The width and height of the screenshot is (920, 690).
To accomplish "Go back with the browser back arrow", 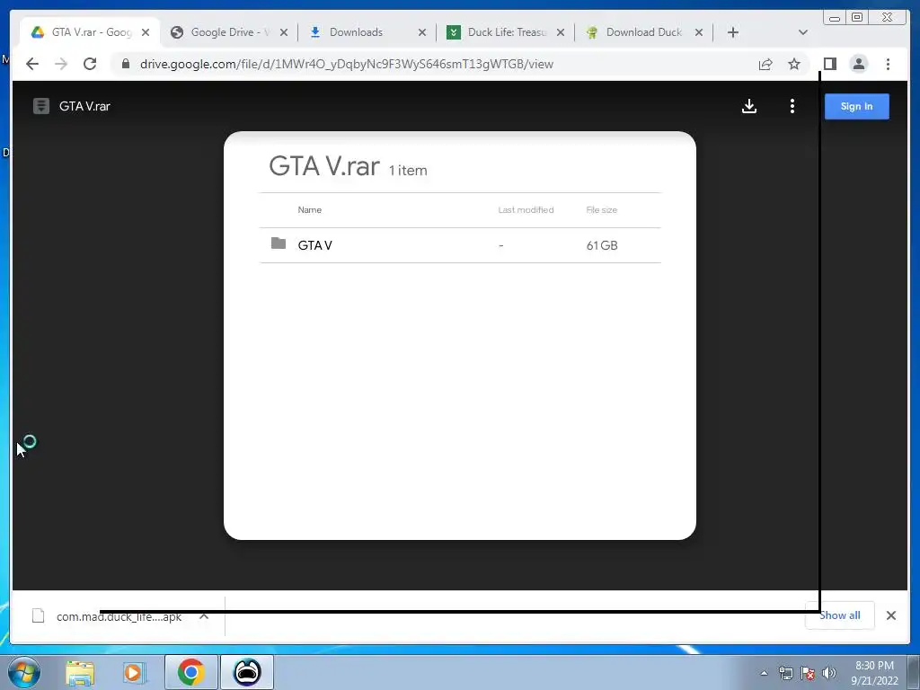I will coord(32,64).
